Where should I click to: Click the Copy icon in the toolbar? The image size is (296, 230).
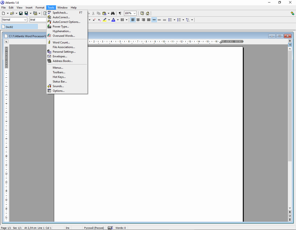click(98, 13)
